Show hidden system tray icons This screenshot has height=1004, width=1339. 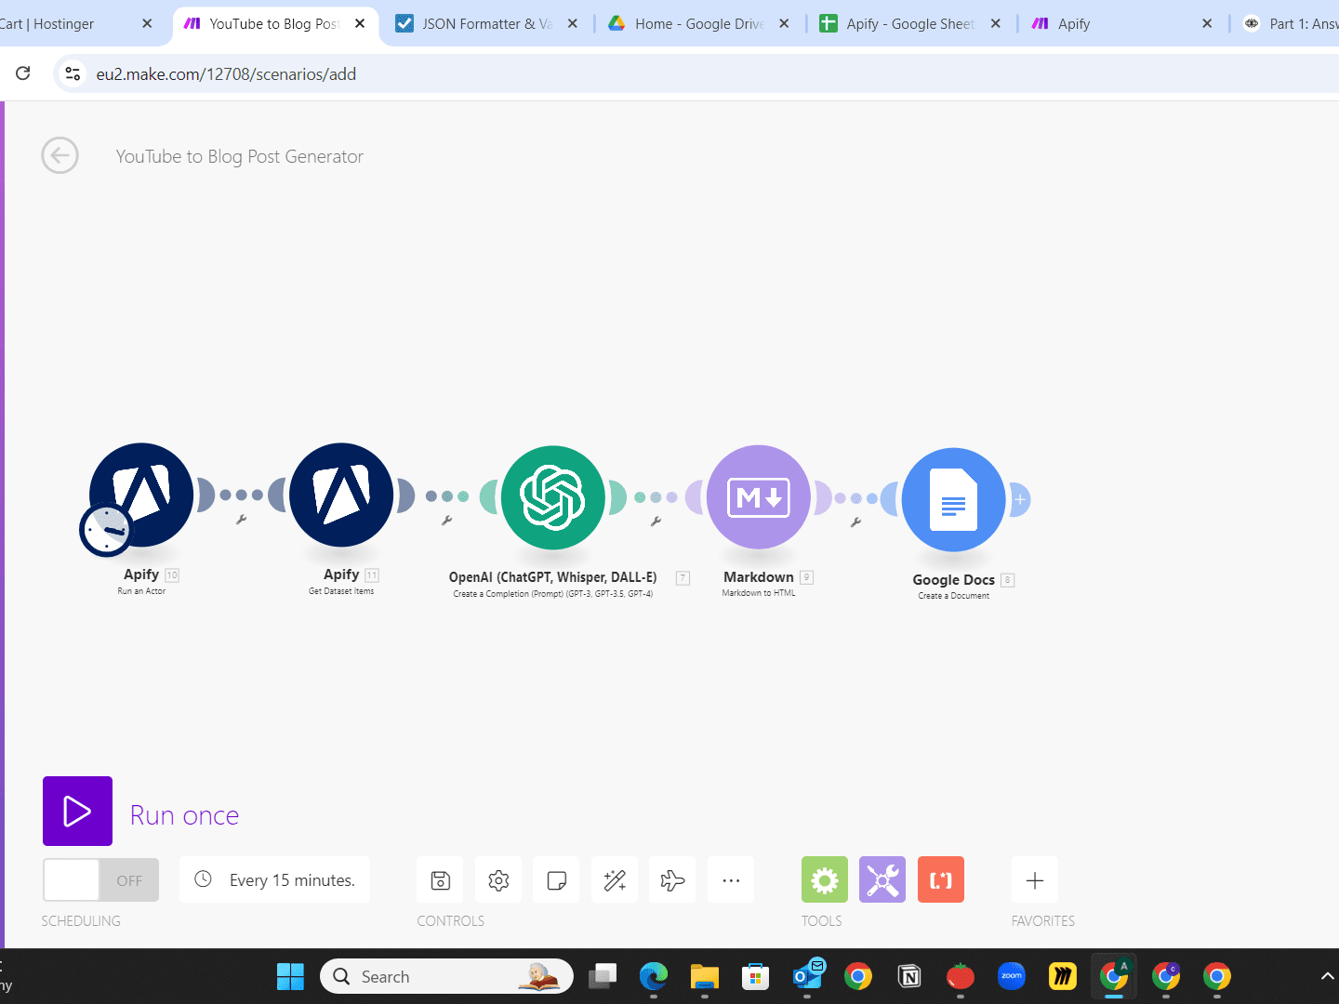click(x=1327, y=976)
